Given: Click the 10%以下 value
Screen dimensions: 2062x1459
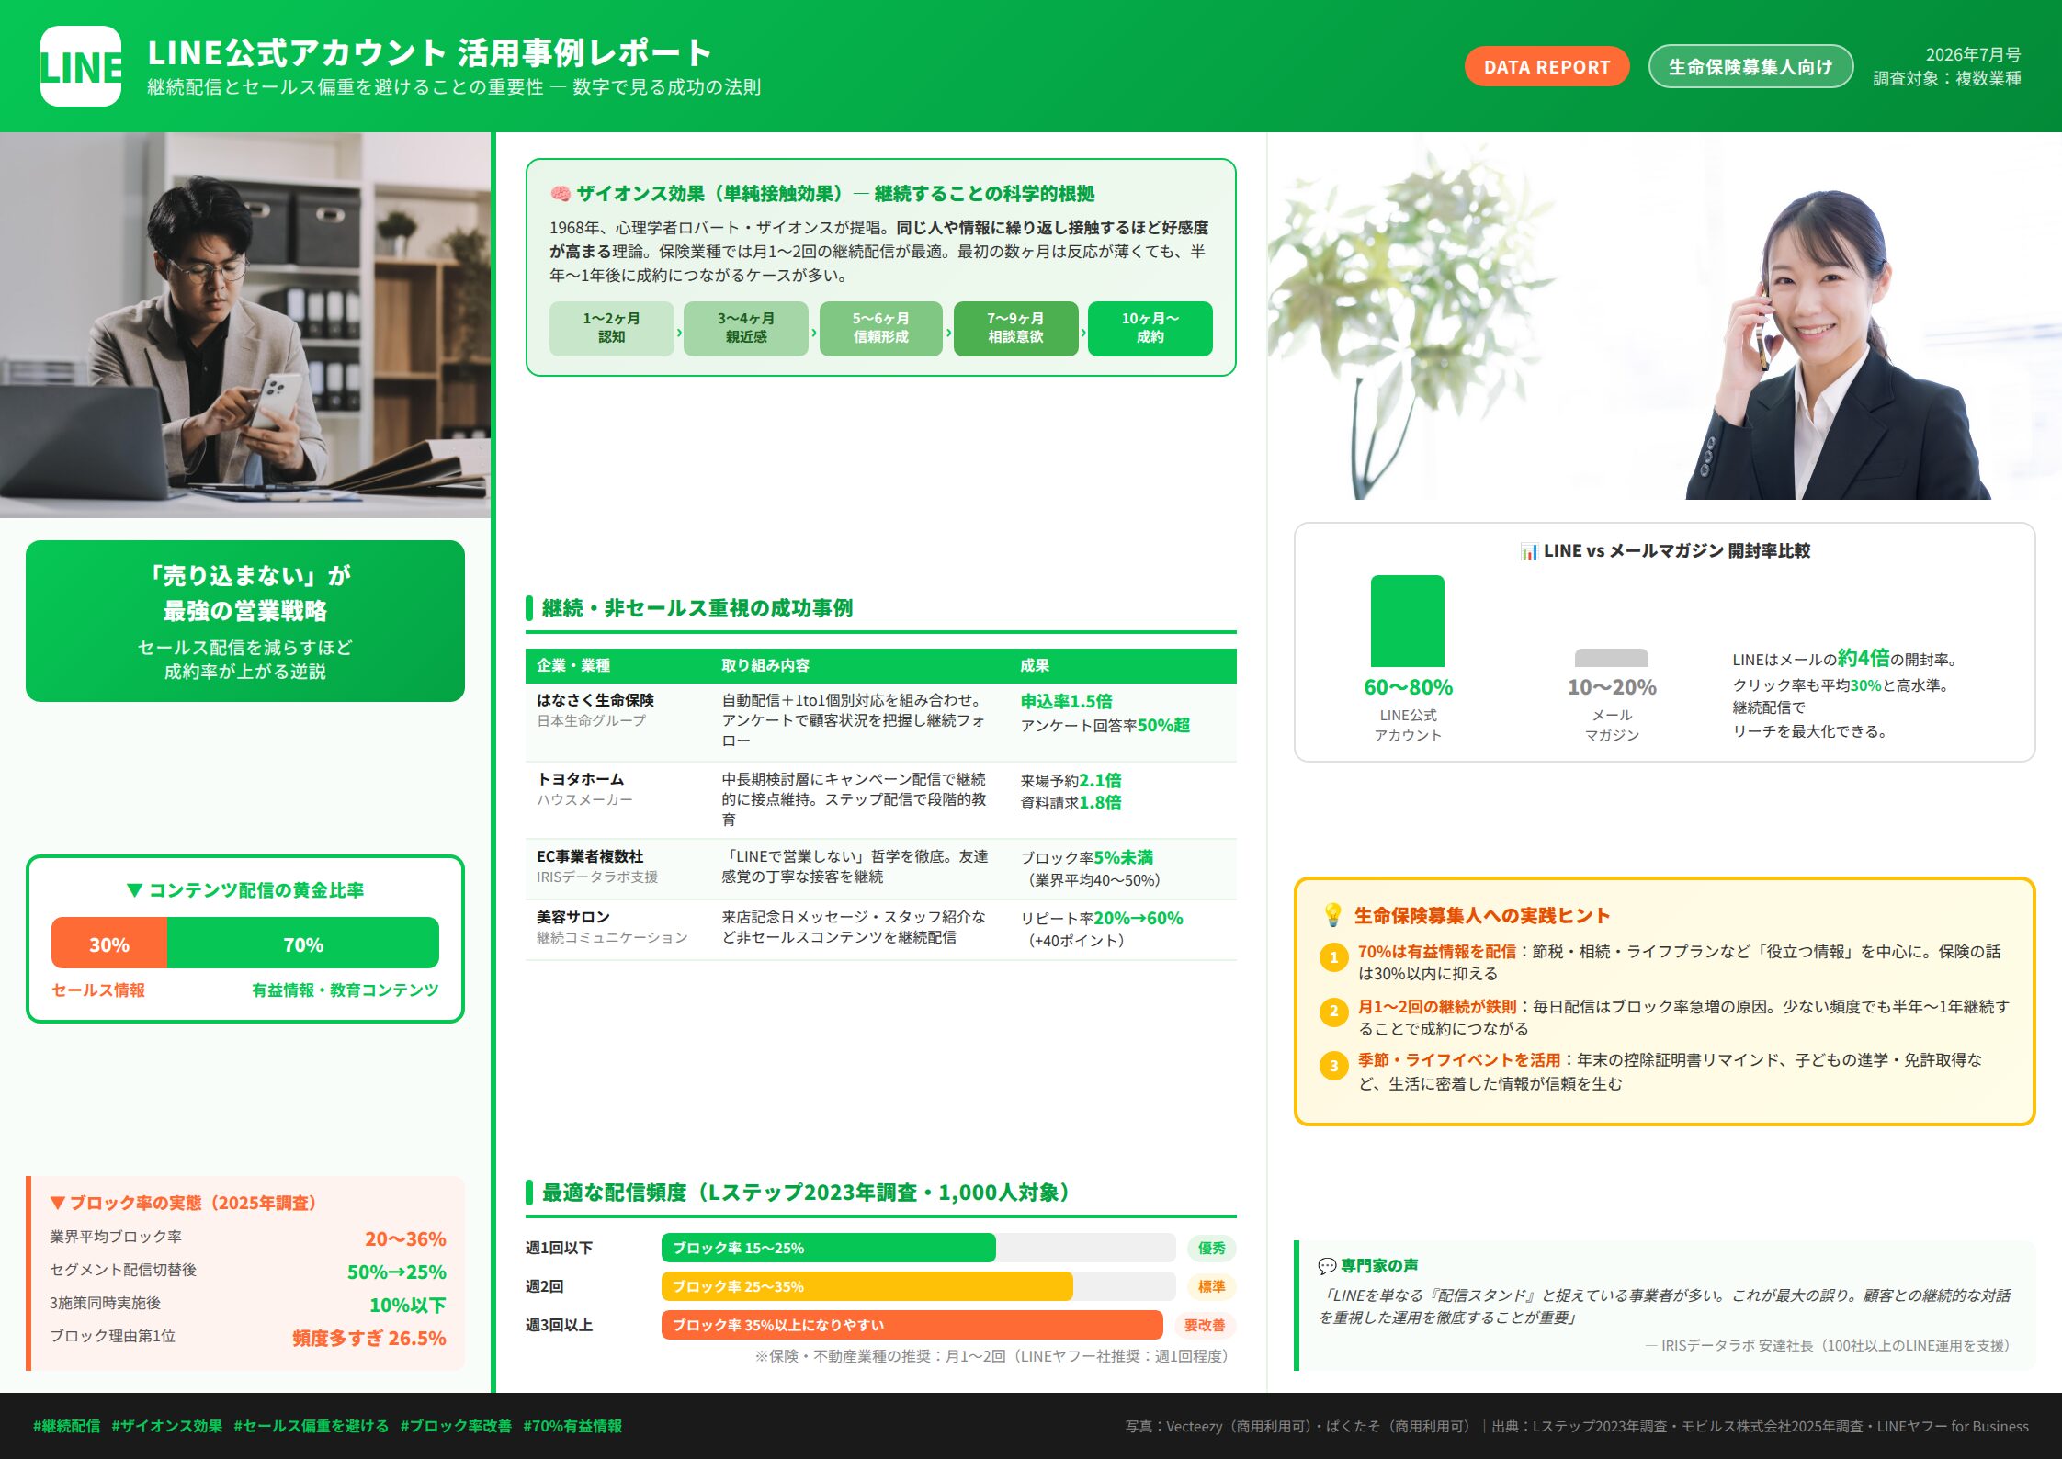Looking at the screenshot, I should (408, 1305).
